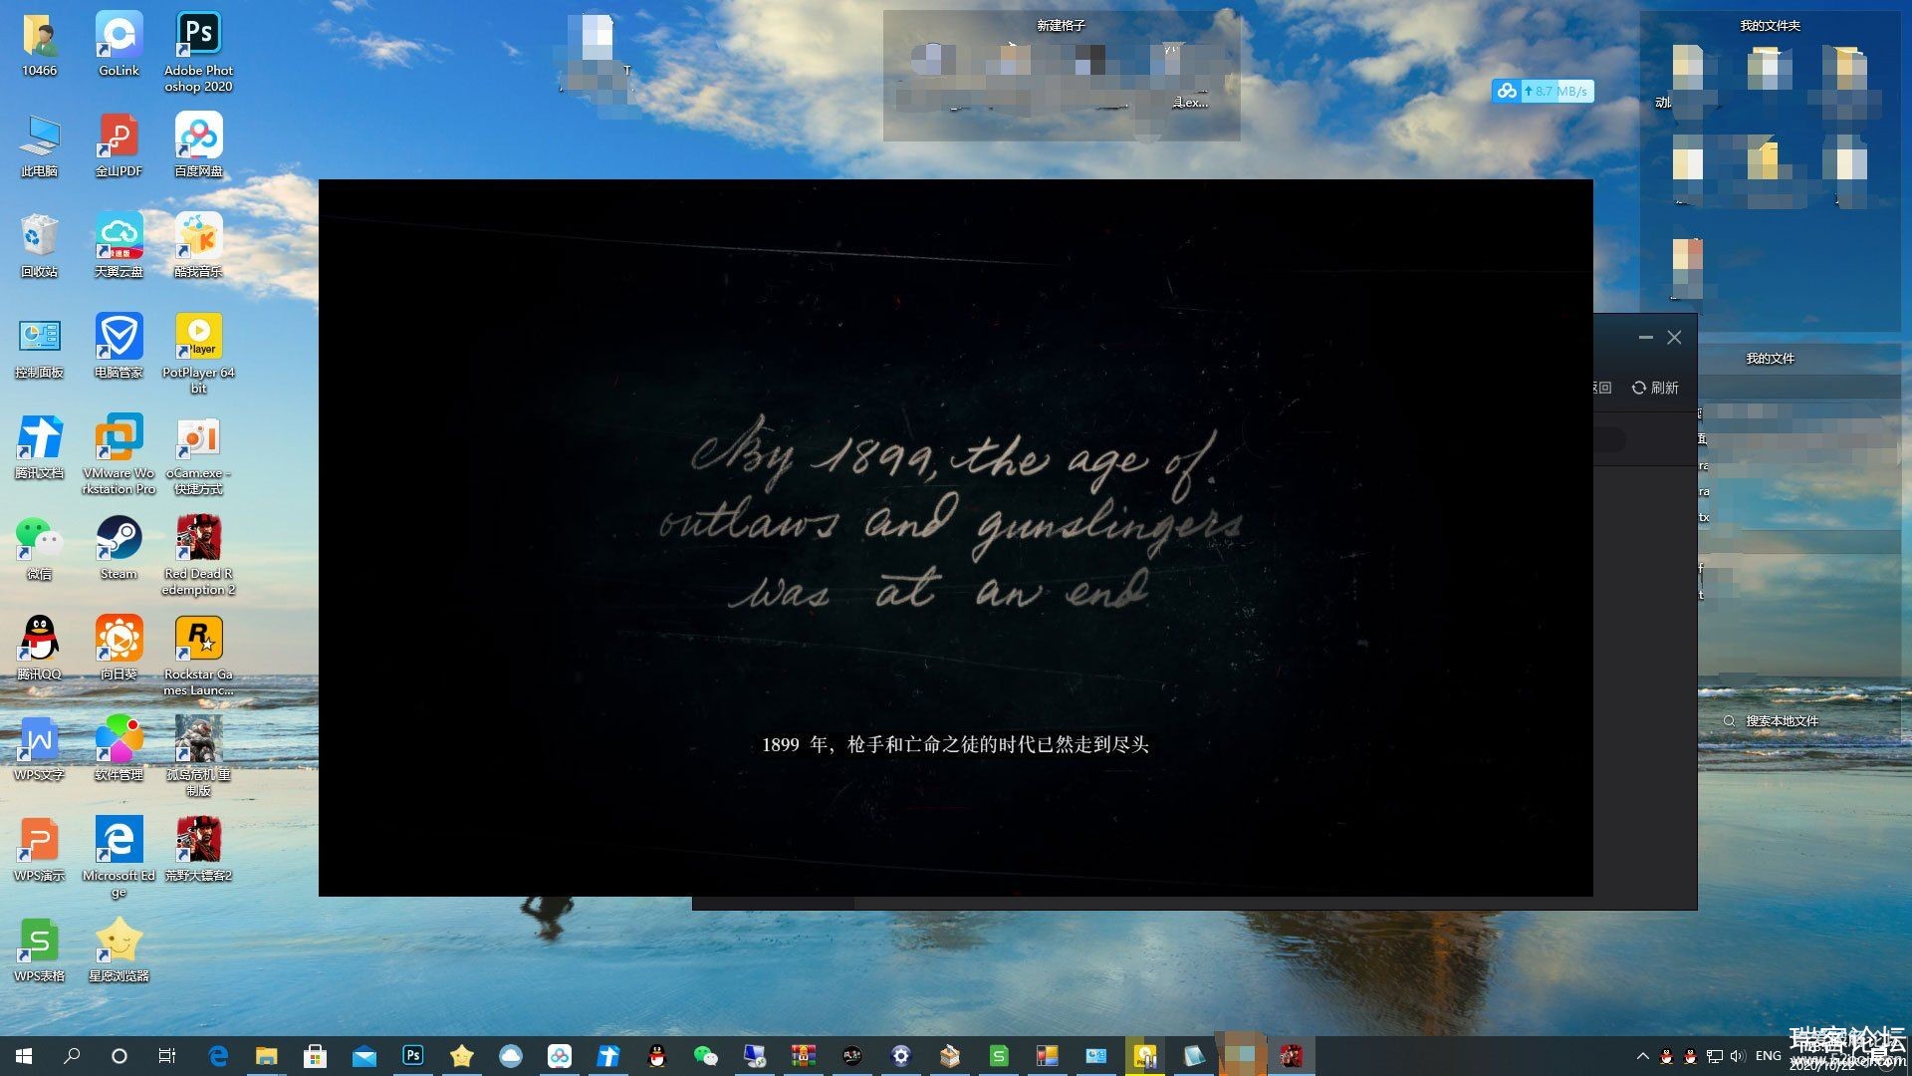Open Edge from the taskbar
The height and width of the screenshot is (1076, 1912).
click(218, 1056)
